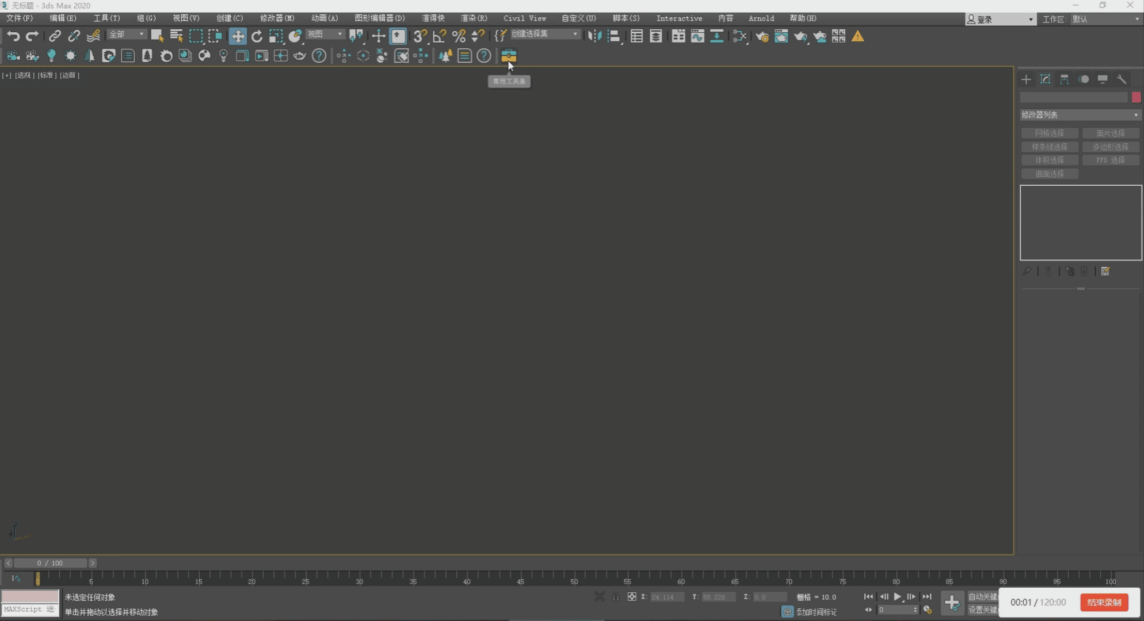This screenshot has width=1144, height=621.
Task: Click the 多边形选择 modifier button
Action: click(1111, 147)
